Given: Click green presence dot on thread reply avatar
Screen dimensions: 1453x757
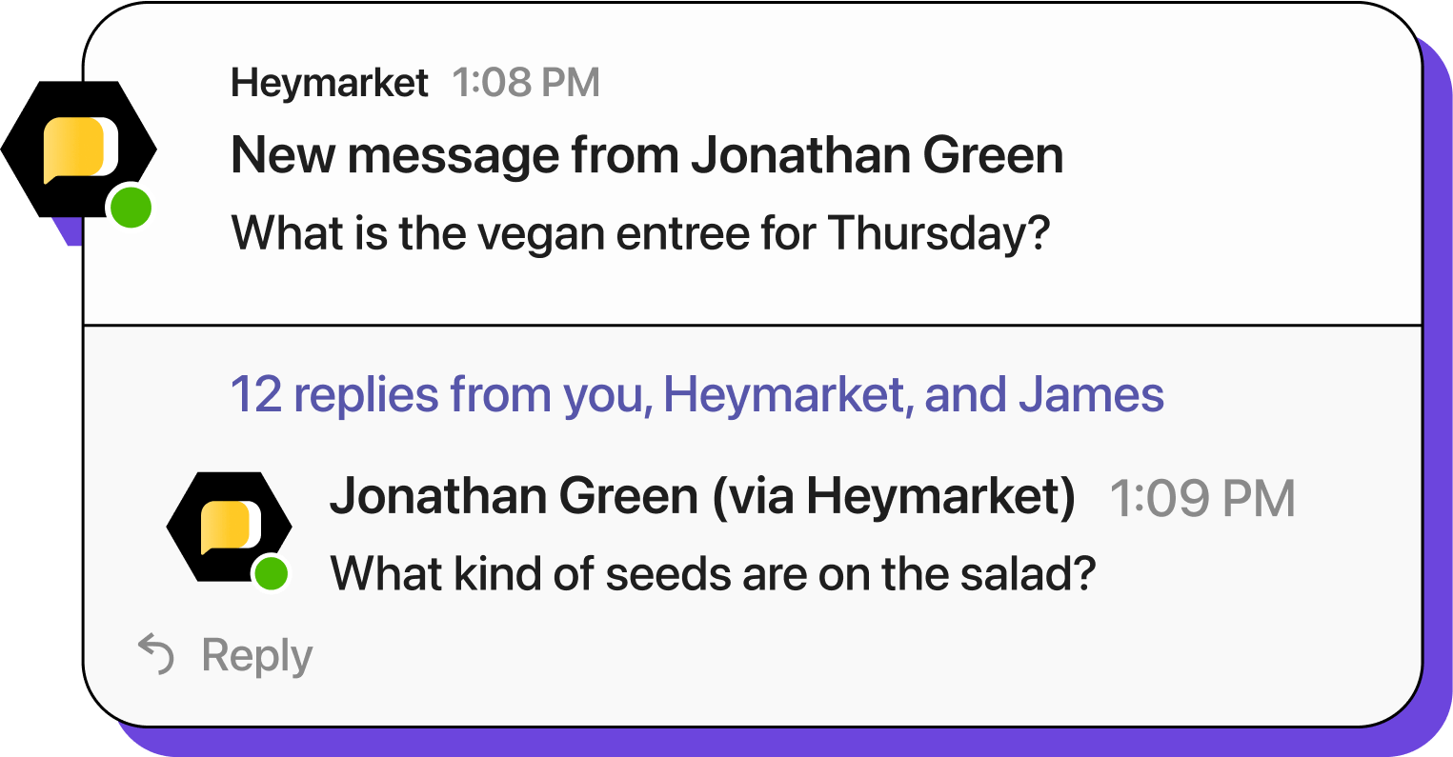Looking at the screenshot, I should click(x=272, y=573).
